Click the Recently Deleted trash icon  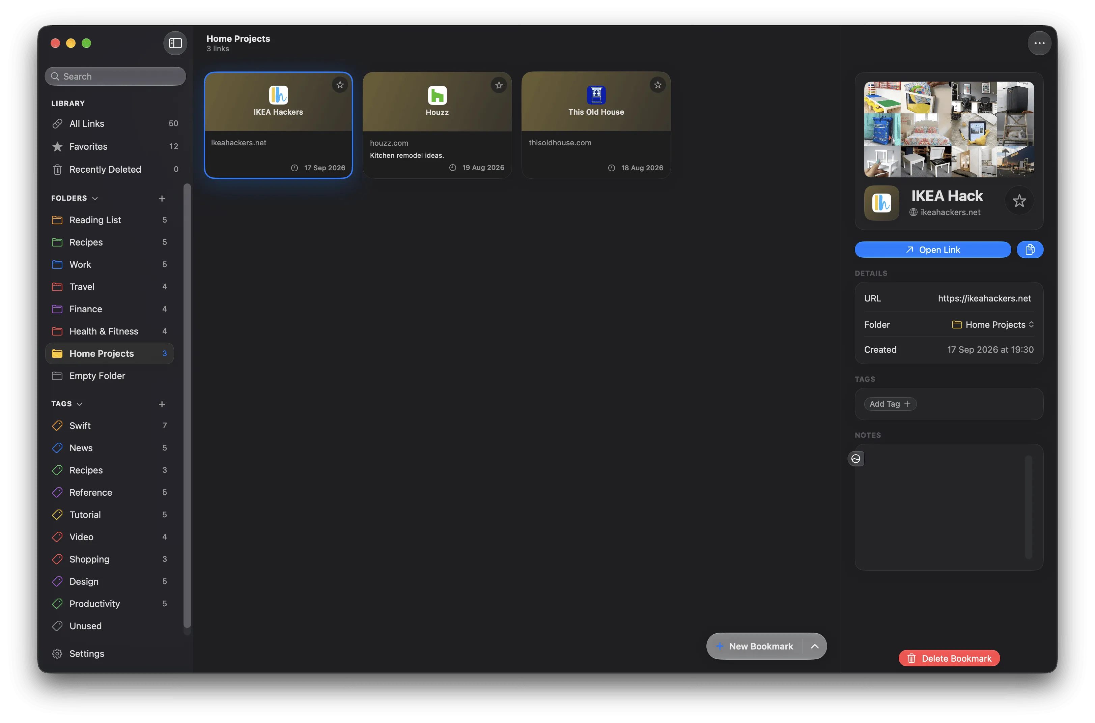(x=57, y=169)
